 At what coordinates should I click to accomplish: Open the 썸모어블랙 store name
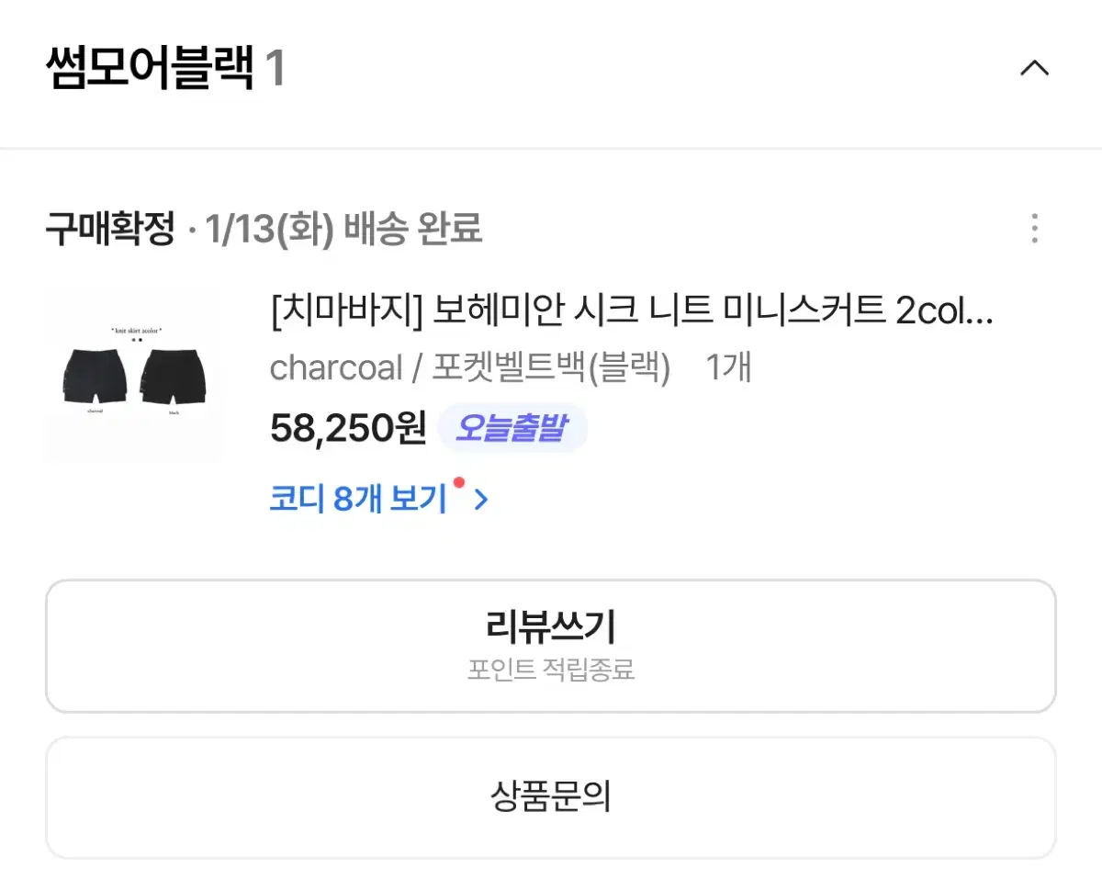149,69
